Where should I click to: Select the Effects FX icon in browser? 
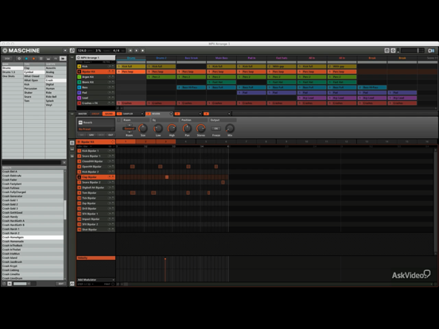point(56,59)
